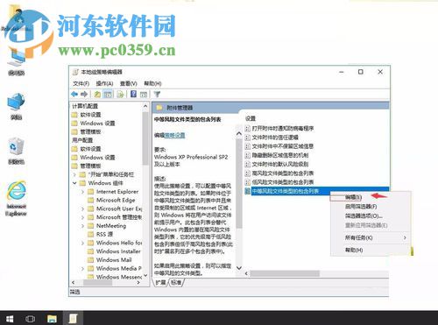Click the tree pane scroll-down arrow

click(145, 276)
